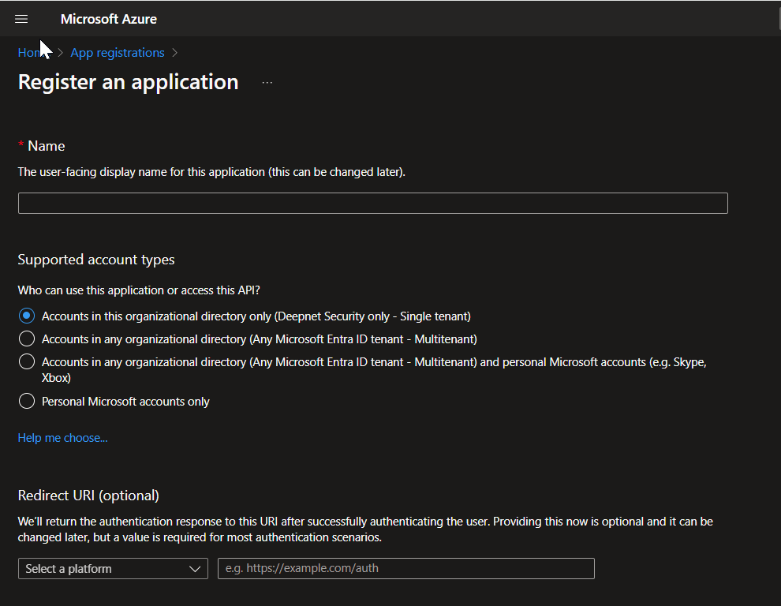This screenshot has height=606, width=781.
Task: Click the Register an application heading
Action: [x=128, y=82]
